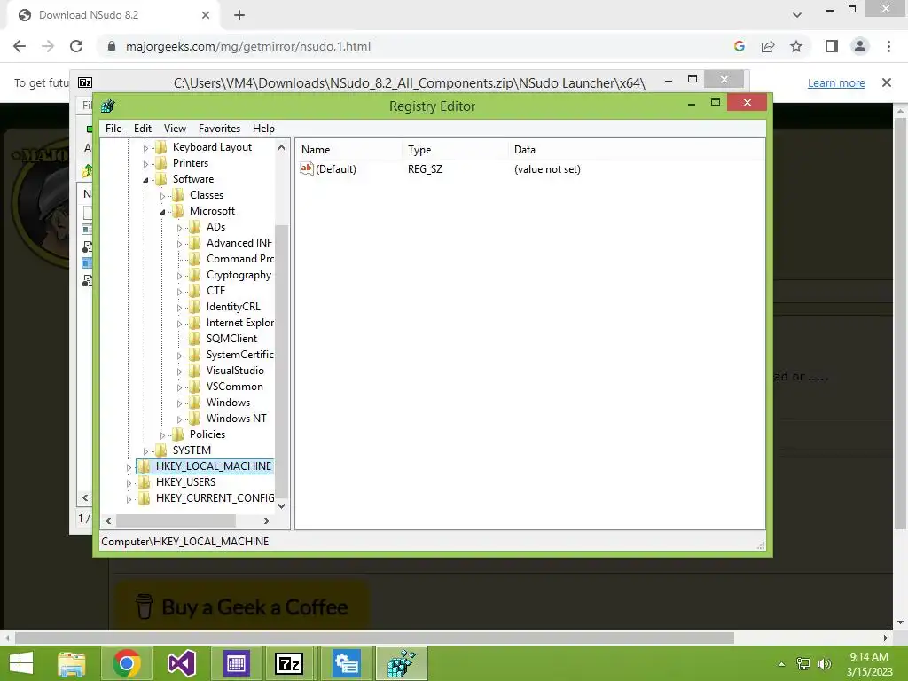Click the share page icon in Chrome
The width and height of the screenshot is (908, 681).
click(768, 46)
